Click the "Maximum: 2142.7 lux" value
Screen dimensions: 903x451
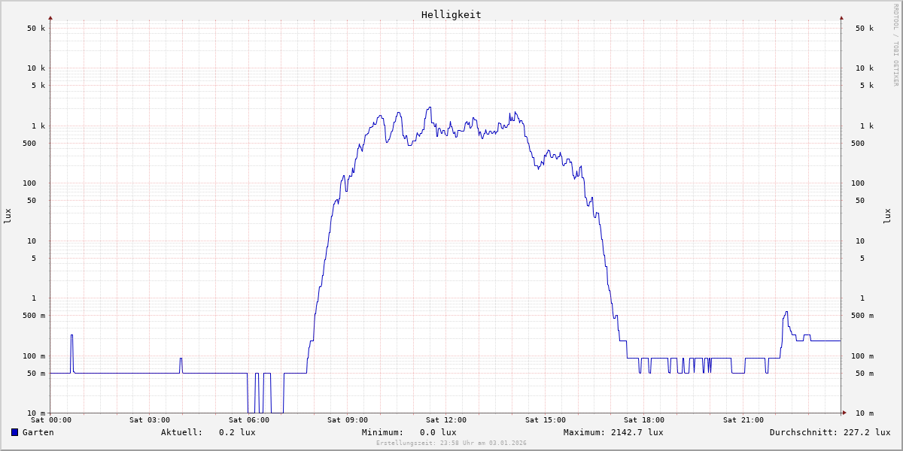coord(613,432)
